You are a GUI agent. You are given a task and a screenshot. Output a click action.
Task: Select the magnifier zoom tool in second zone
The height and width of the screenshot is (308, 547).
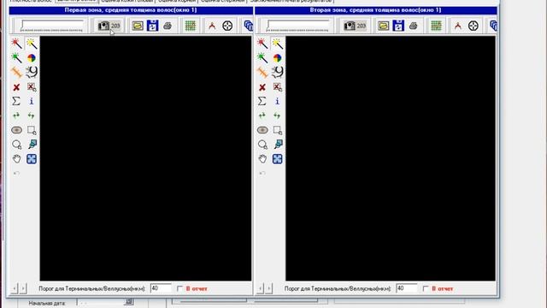click(262, 145)
